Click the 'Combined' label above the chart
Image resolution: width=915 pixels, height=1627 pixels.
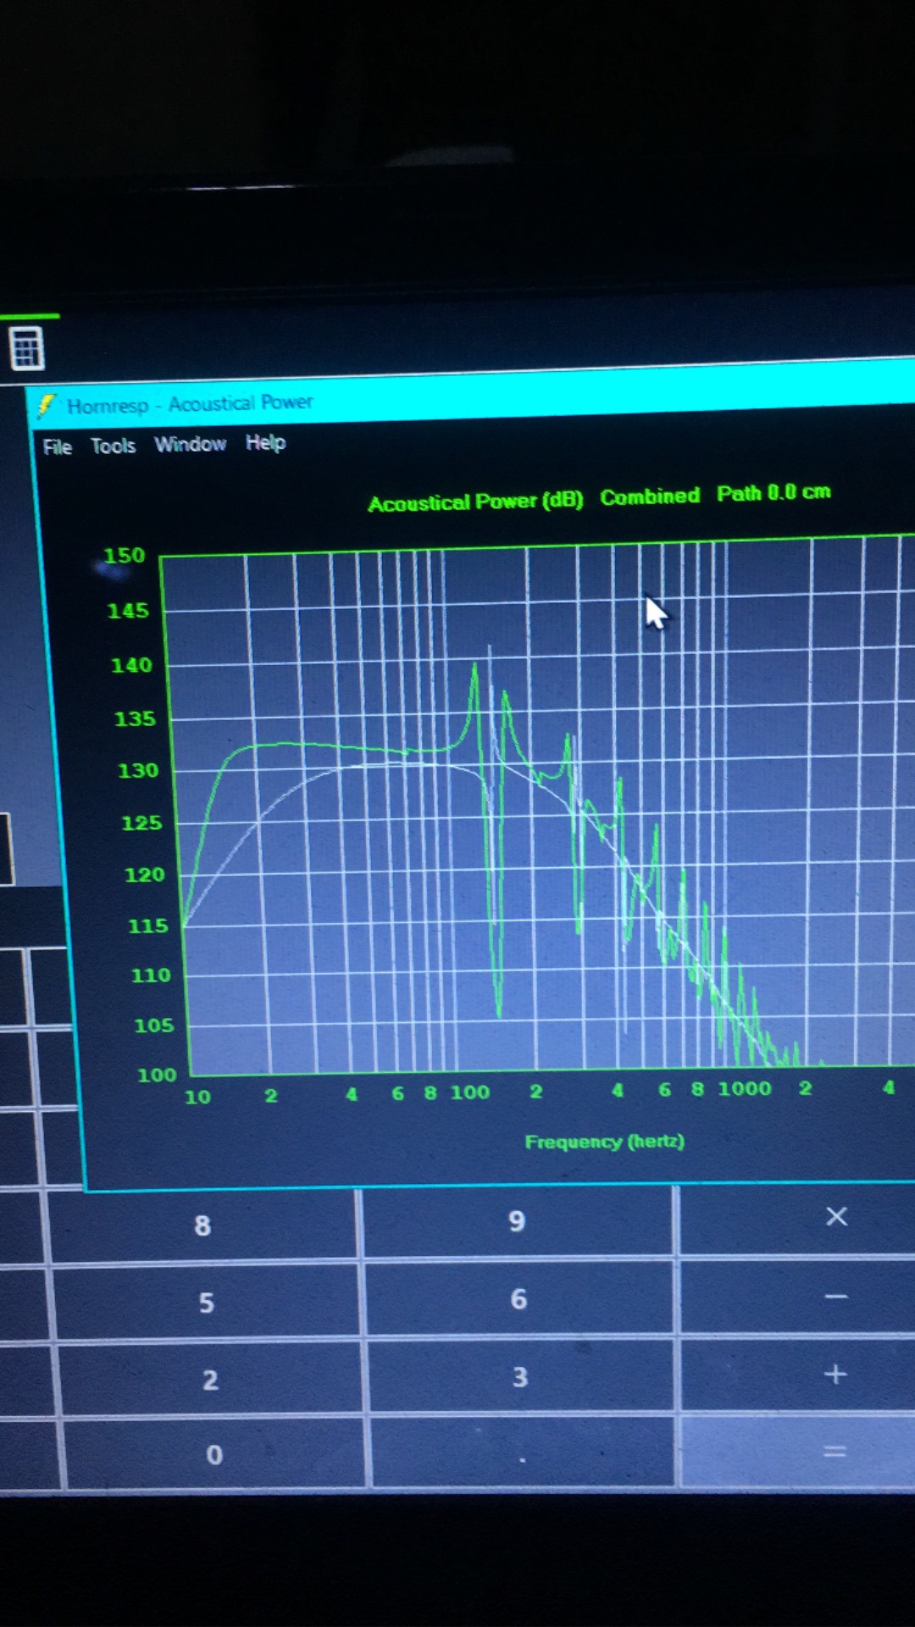651,496
